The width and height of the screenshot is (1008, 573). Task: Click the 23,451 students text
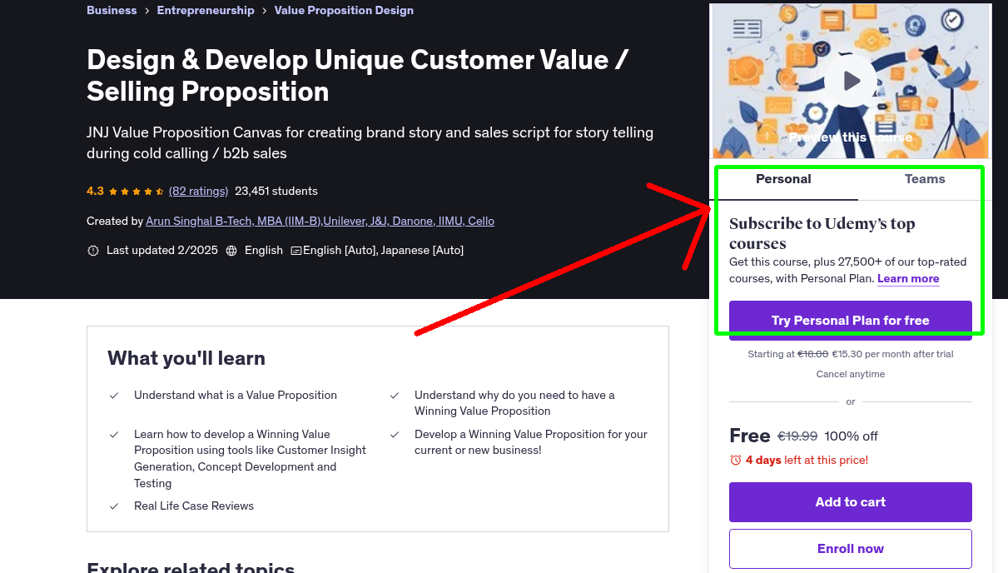point(276,191)
